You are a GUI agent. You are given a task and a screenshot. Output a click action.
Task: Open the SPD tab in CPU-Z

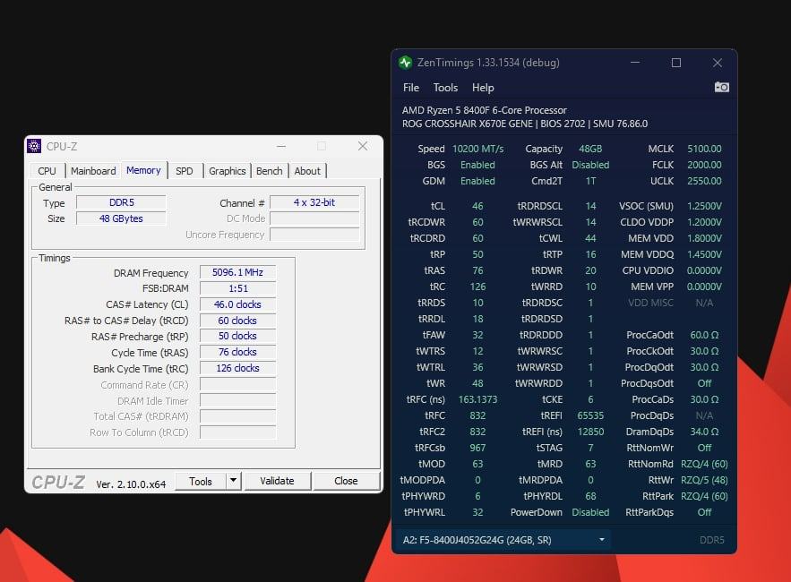185,171
